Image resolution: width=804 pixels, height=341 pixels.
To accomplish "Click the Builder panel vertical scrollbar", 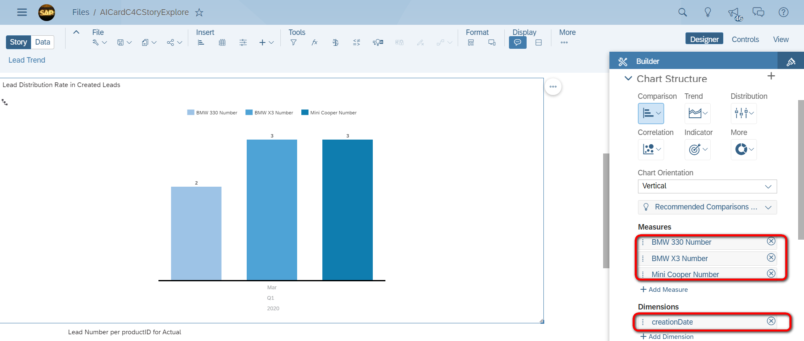I will (x=801, y=170).
